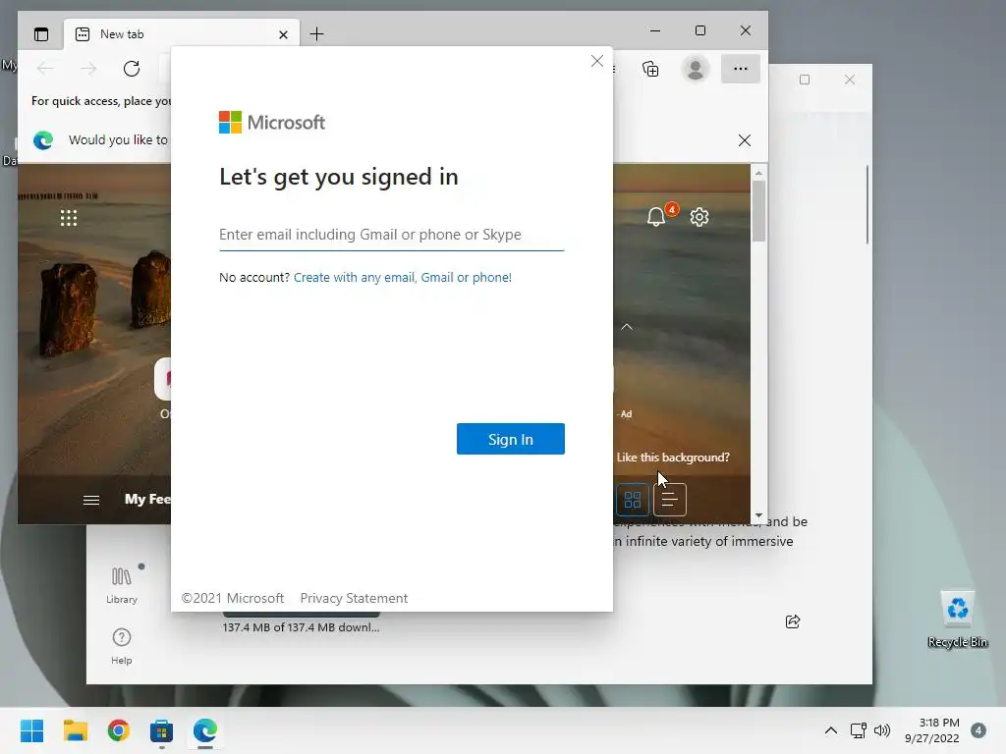The height and width of the screenshot is (754, 1006).
Task: Launch Google Chrome from the taskbar
Action: 118,730
